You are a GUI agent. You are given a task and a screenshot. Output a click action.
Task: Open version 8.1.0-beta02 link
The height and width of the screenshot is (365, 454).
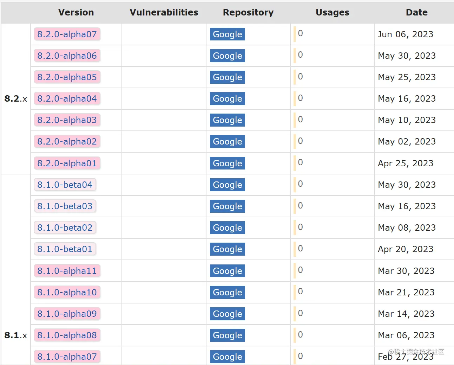click(65, 228)
